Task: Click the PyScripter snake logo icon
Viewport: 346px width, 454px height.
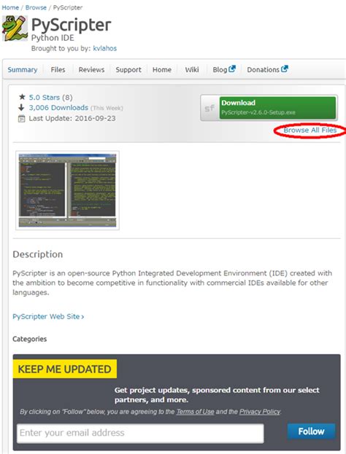Action: pos(15,28)
